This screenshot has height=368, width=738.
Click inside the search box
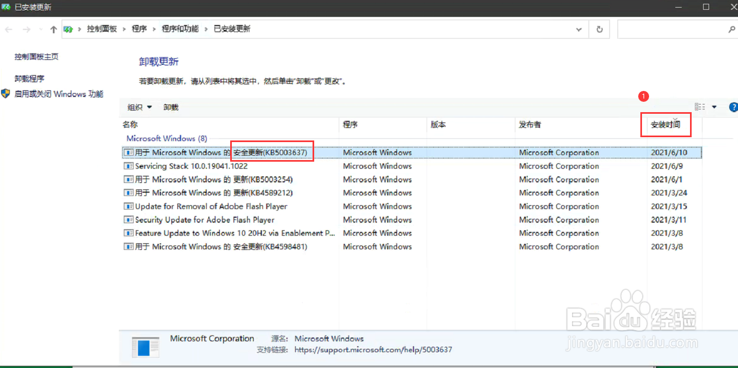point(676,29)
